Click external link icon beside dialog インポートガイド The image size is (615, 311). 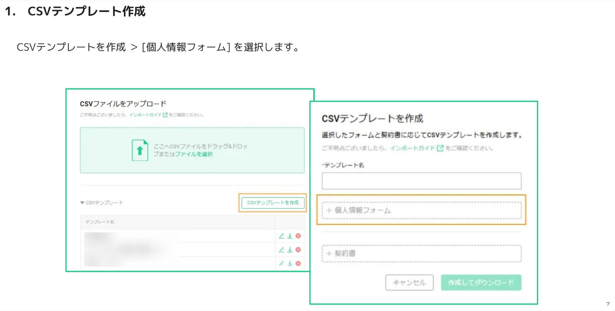coord(440,148)
